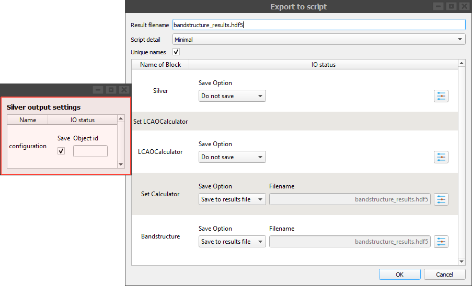Maximize the Silver output settings window

(x=111, y=90)
